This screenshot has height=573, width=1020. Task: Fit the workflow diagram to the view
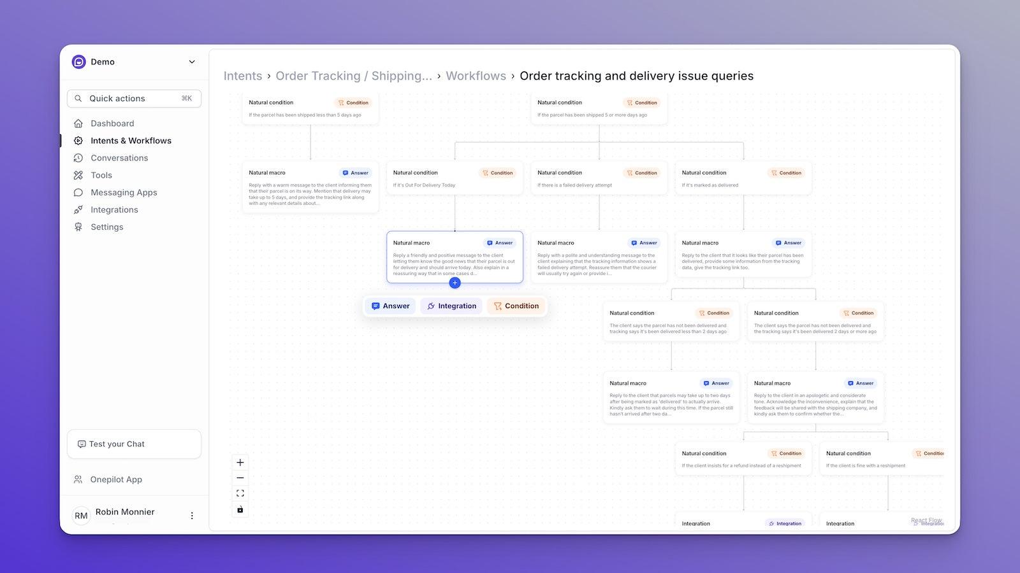click(x=240, y=493)
